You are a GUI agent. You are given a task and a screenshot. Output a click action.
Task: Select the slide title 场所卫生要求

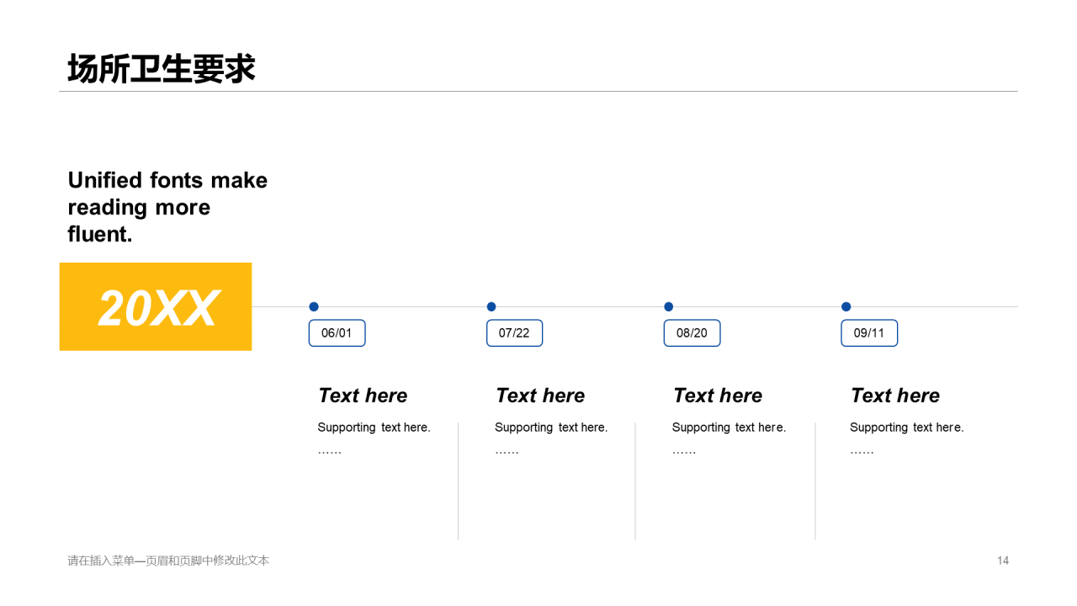click(162, 69)
